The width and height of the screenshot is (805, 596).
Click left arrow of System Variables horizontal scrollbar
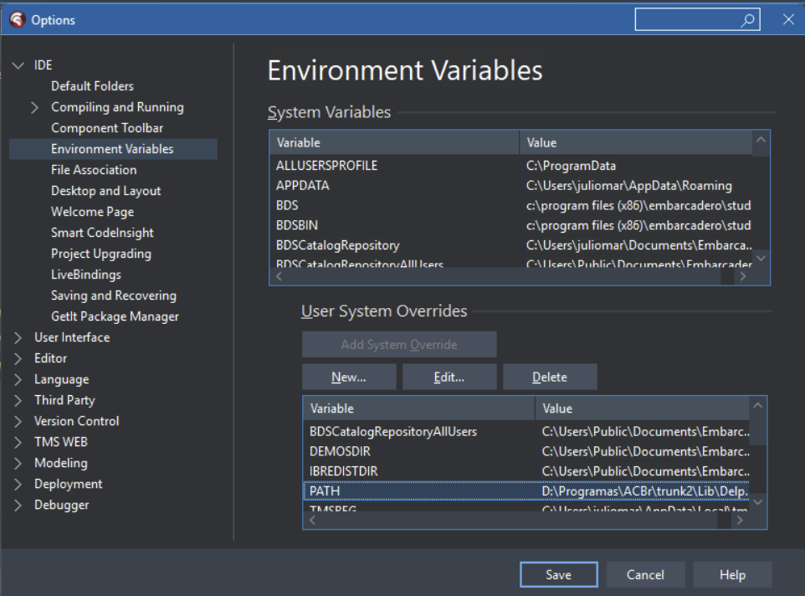(279, 276)
